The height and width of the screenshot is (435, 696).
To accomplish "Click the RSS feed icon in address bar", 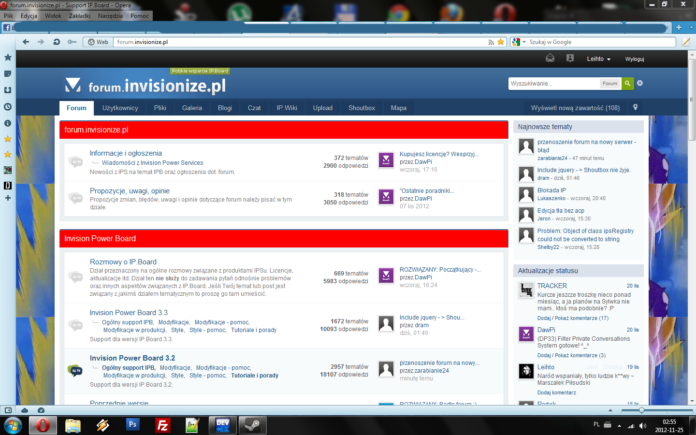I will pyautogui.click(x=491, y=42).
